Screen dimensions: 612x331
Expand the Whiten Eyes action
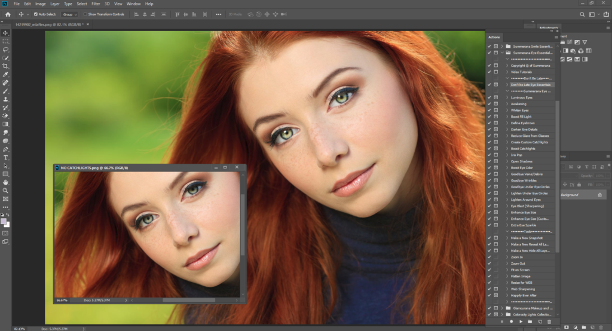tap(507, 111)
